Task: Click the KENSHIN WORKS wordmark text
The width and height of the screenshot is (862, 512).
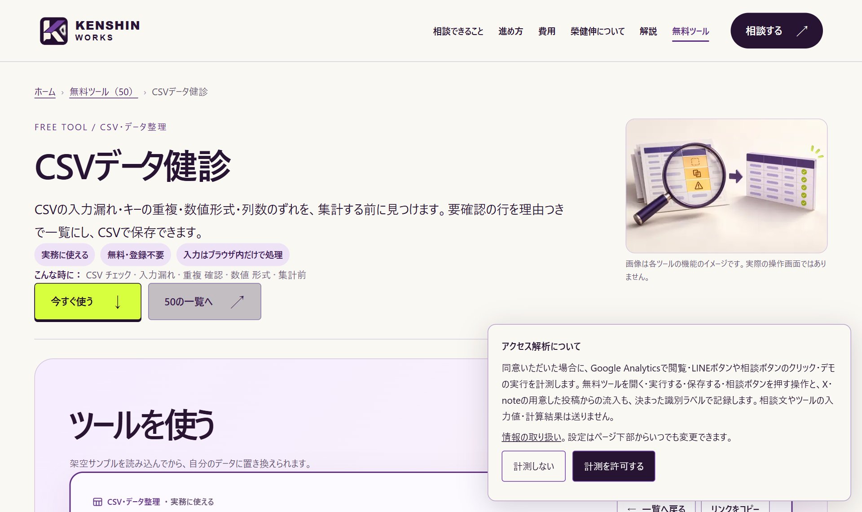Action: pos(107,31)
